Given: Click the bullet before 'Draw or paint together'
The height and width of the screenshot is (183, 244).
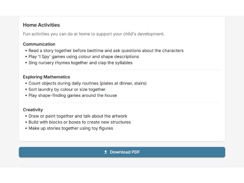Looking at the screenshot, I should [26, 116].
